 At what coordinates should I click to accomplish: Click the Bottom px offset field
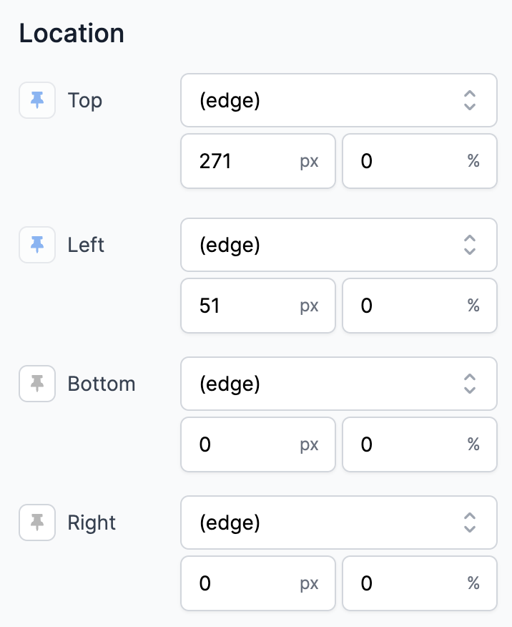pyautogui.click(x=258, y=444)
